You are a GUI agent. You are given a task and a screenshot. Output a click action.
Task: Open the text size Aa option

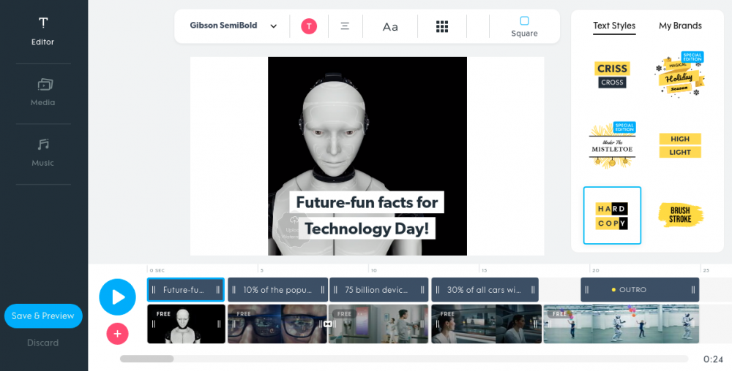[390, 26]
